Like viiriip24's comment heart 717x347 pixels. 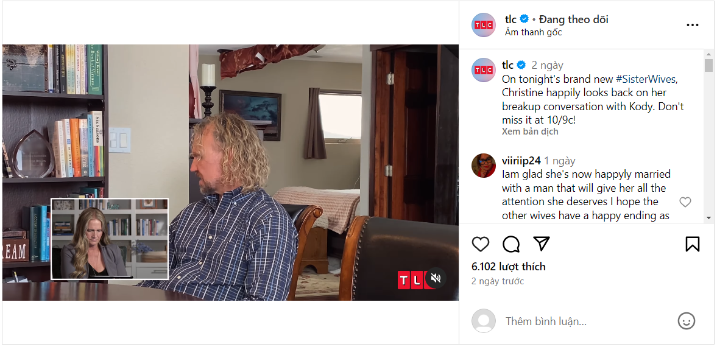(685, 202)
